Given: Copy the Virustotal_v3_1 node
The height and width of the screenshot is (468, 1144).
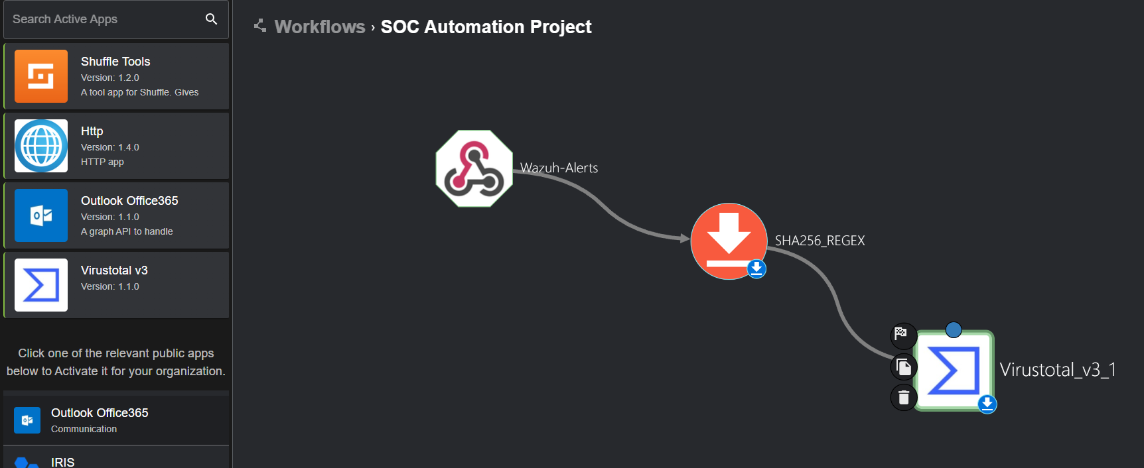Looking at the screenshot, I should coord(903,367).
